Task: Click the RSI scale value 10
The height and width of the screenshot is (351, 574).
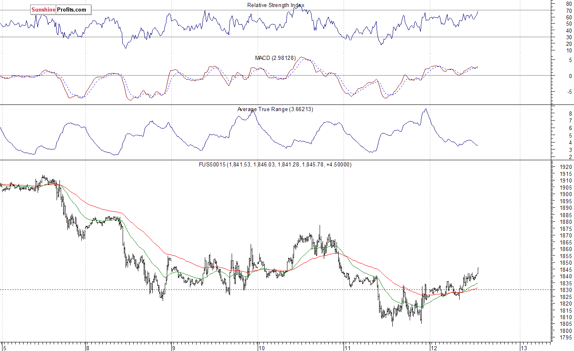Action: [569, 50]
